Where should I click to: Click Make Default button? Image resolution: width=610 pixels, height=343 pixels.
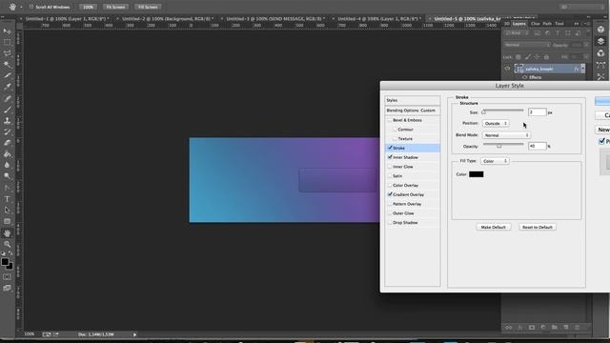coord(494,227)
